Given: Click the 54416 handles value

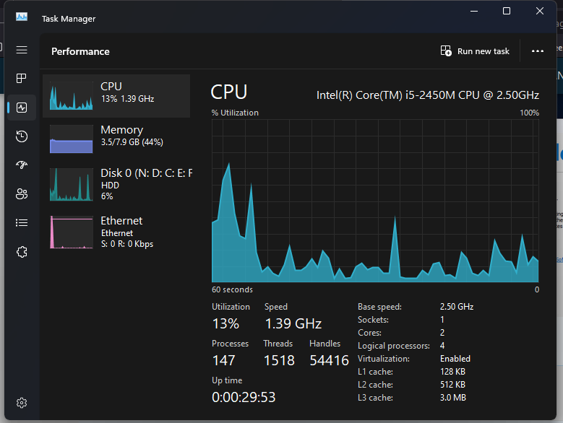Looking at the screenshot, I should pyautogui.click(x=330, y=360).
